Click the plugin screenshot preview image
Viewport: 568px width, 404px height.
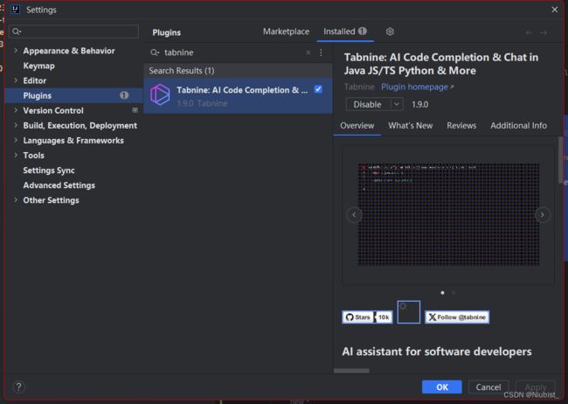(x=448, y=214)
